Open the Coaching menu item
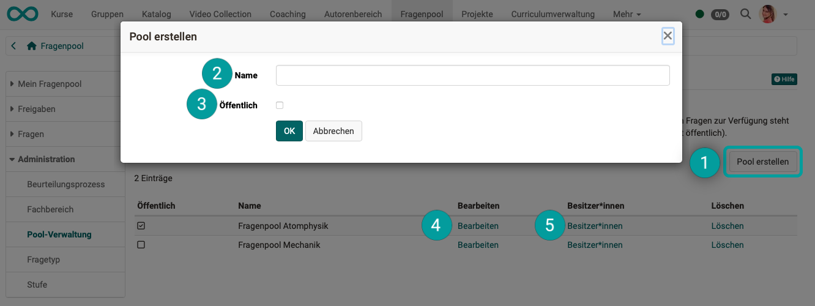This screenshot has height=306, width=815. (x=288, y=13)
